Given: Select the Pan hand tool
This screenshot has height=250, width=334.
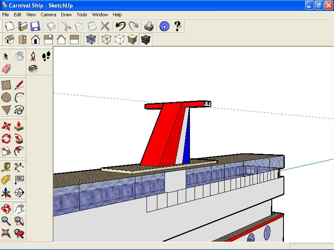Looking at the screenshot, I should tap(19, 209).
